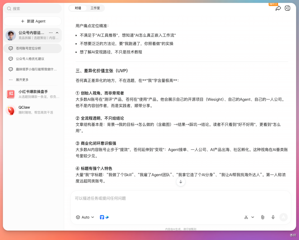
Task: Click the search field in sidebar
Action: tap(32, 9)
